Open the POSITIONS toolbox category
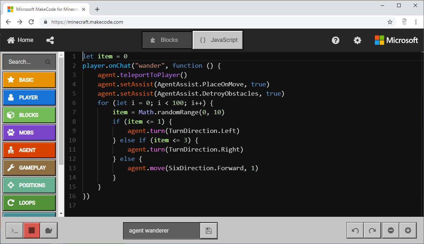The width and height of the screenshot is (424, 244). (29, 185)
